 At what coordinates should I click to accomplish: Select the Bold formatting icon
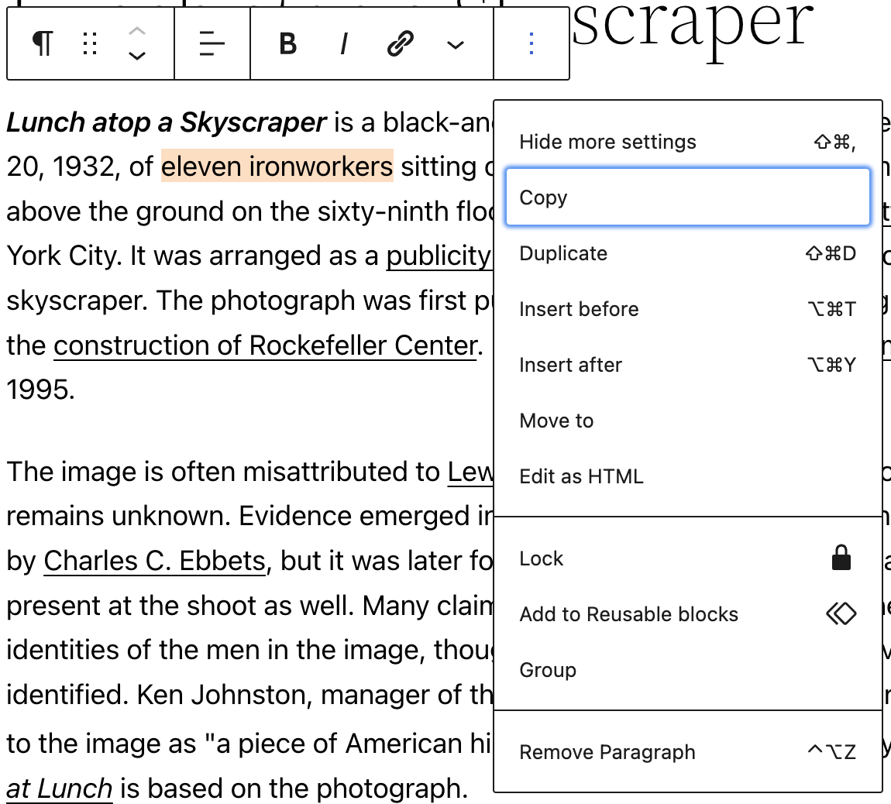point(287,44)
